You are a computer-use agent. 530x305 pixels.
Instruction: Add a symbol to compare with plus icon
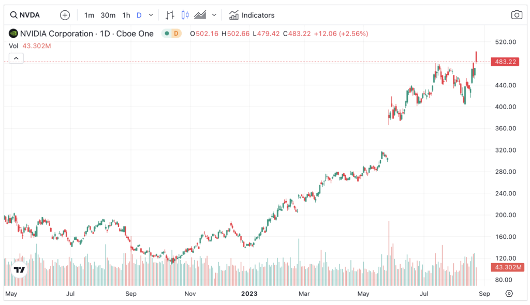65,15
